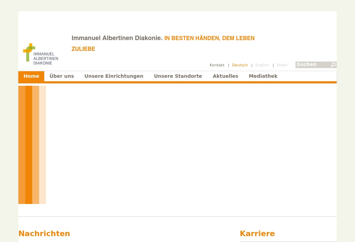Viewport: 355px width, 242px height.
Task: Open the Mediathek page
Action: pyautogui.click(x=263, y=76)
